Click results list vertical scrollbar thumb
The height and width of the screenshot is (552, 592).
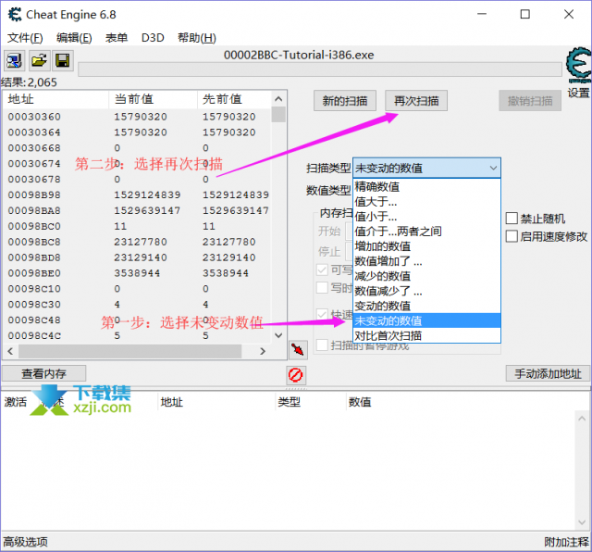click(278, 115)
